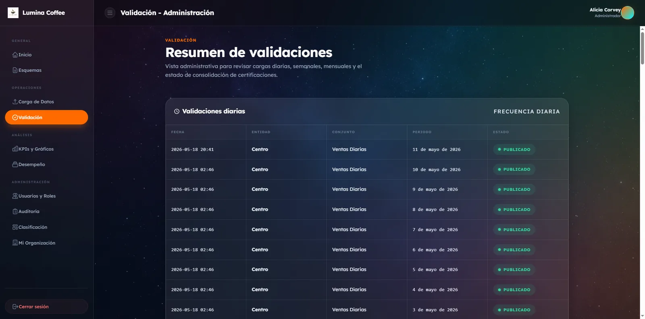Open the Desempeño page
Viewport: 645px width, 319px height.
(46, 165)
